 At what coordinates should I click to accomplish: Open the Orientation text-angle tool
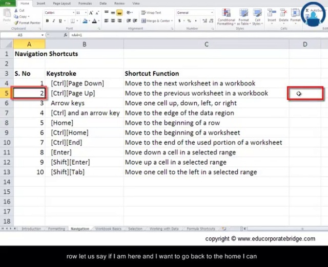click(x=129, y=12)
